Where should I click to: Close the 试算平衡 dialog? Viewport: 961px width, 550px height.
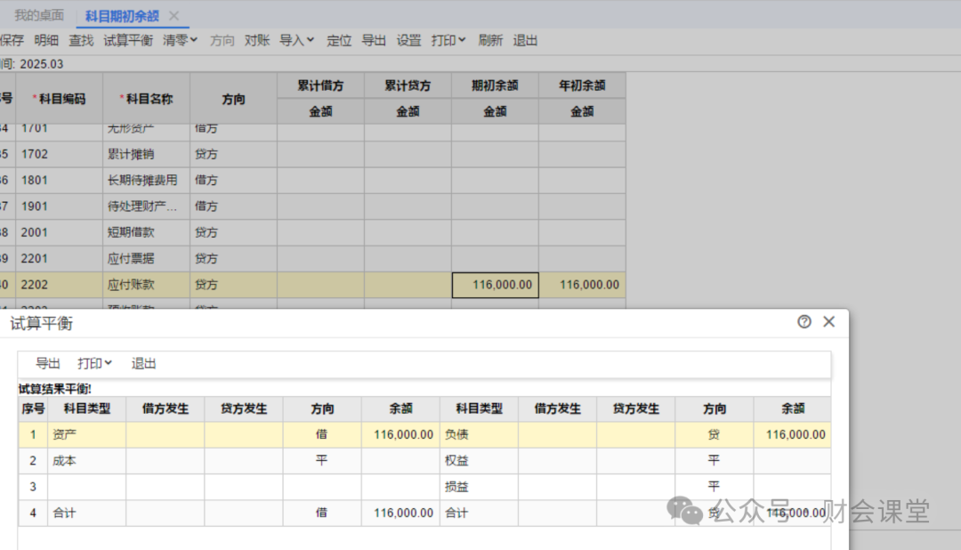(829, 322)
